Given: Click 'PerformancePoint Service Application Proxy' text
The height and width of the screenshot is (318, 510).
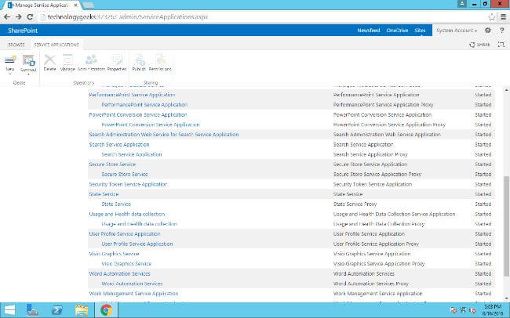Looking at the screenshot, I should pos(383,105).
